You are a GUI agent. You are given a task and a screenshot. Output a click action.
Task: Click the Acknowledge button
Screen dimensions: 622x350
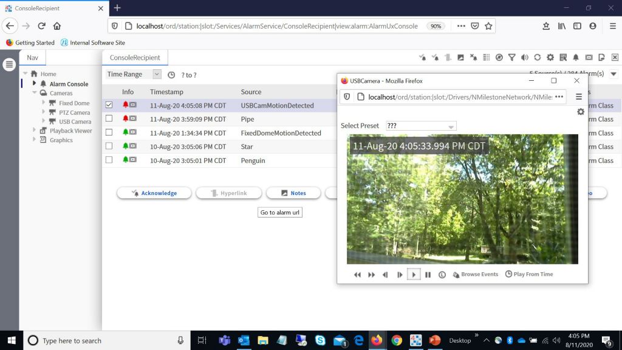click(154, 193)
